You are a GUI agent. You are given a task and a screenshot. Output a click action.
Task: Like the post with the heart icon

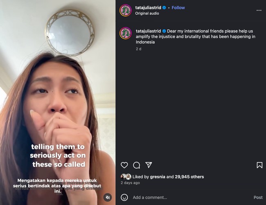tap(124, 165)
